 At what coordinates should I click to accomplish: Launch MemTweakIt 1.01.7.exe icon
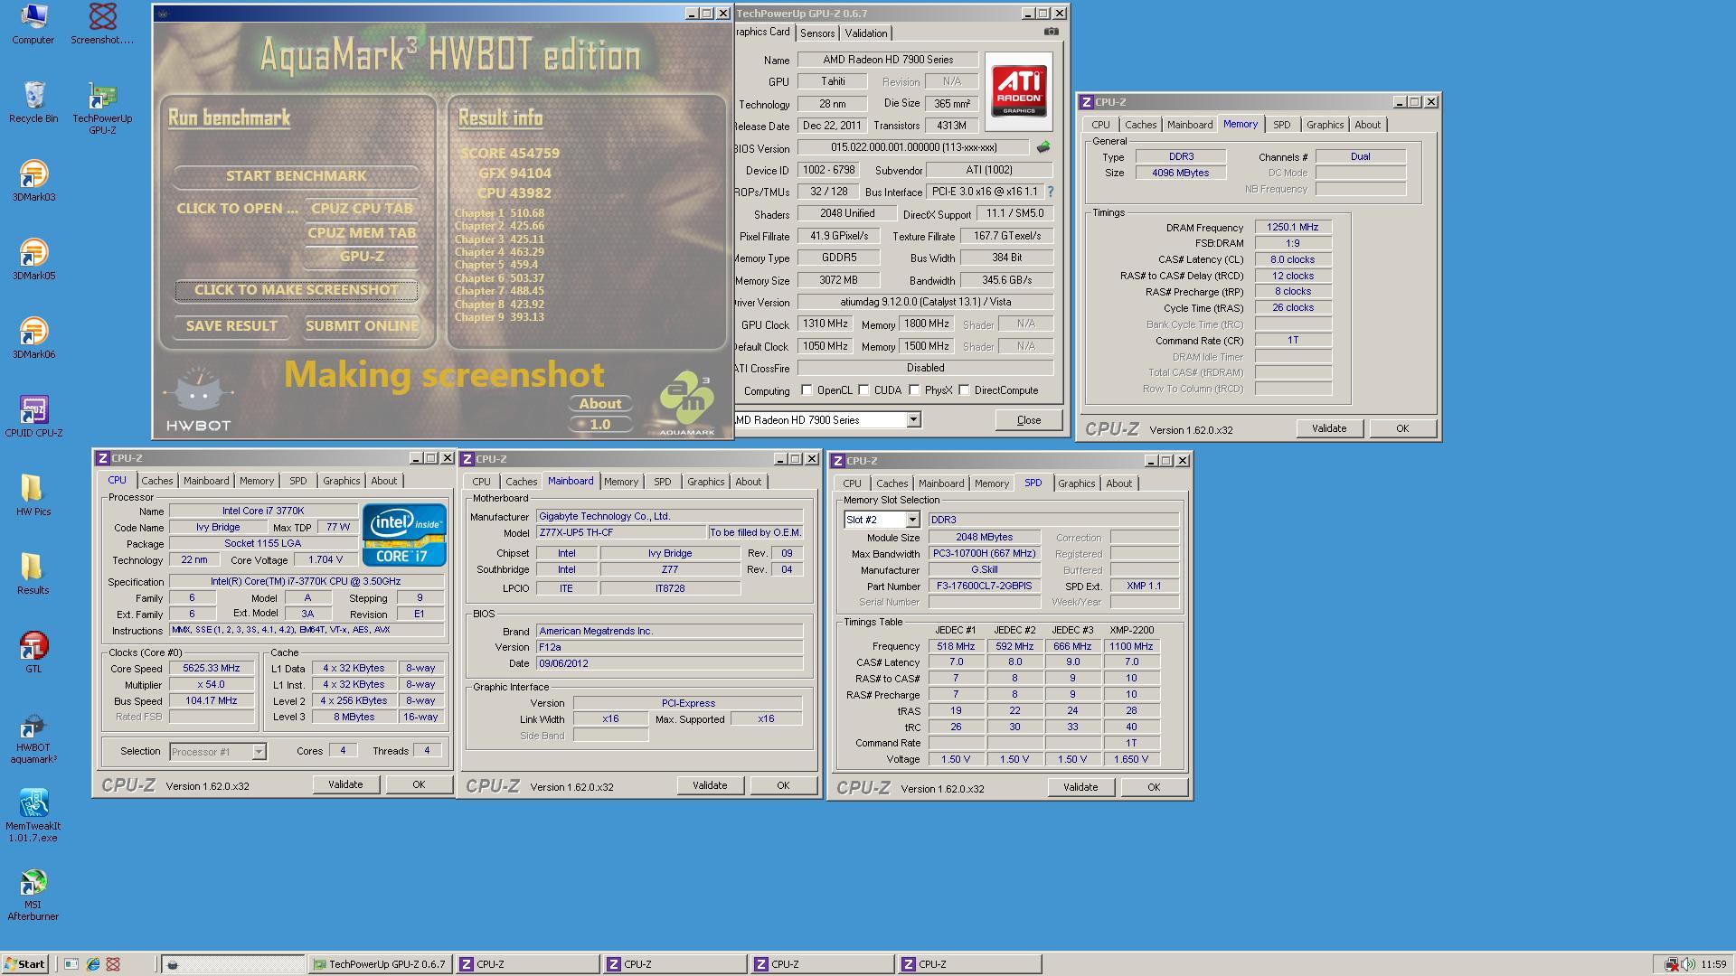coord(33,816)
